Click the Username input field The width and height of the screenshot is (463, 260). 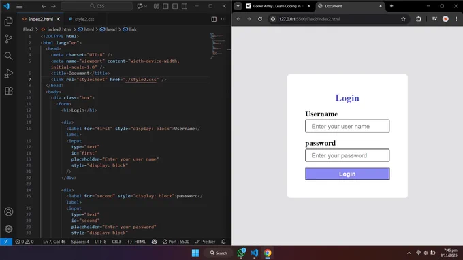tap(347, 126)
